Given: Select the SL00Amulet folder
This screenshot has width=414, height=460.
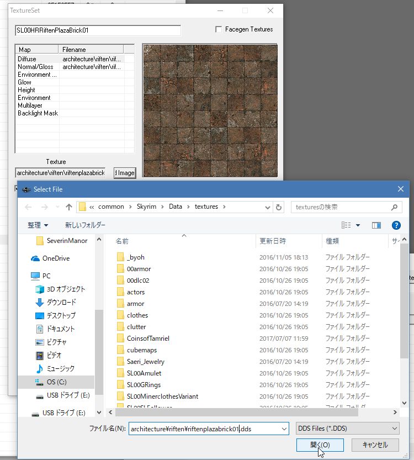Looking at the screenshot, I should [x=139, y=373].
